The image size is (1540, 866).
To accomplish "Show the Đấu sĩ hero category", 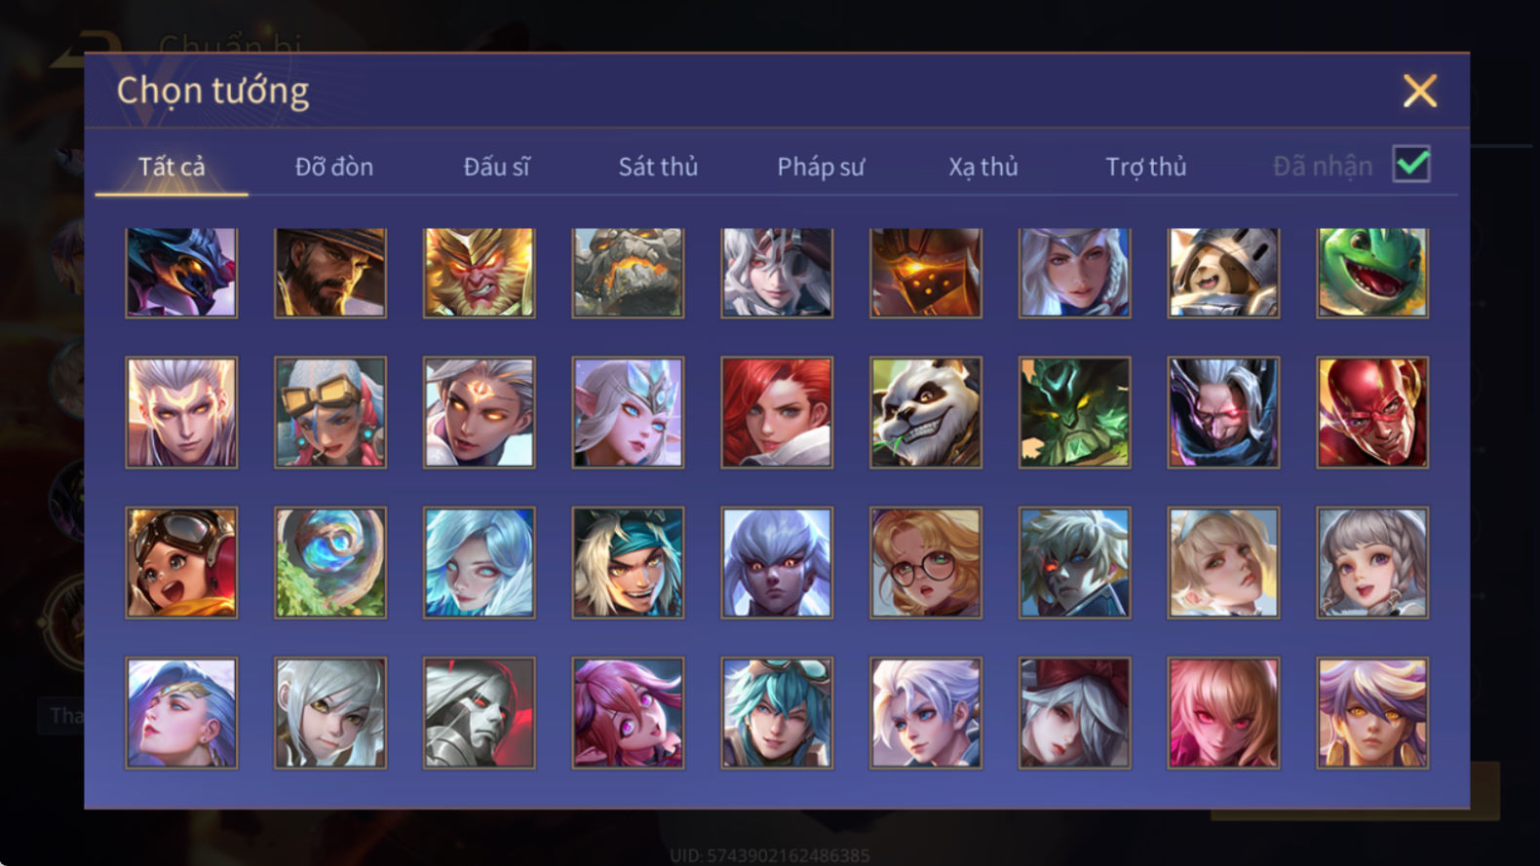I will 496,167.
